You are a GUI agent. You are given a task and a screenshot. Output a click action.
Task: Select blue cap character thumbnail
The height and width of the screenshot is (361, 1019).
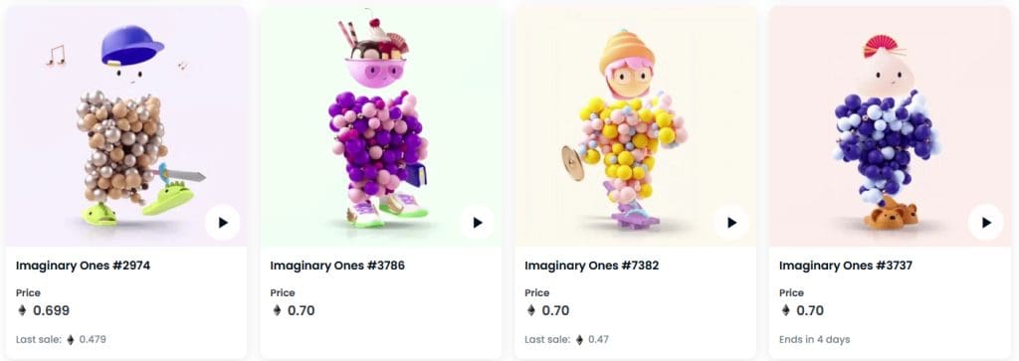pos(126,126)
